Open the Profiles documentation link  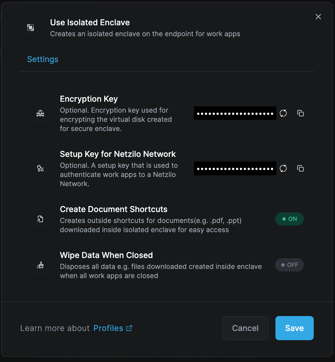click(x=109, y=328)
